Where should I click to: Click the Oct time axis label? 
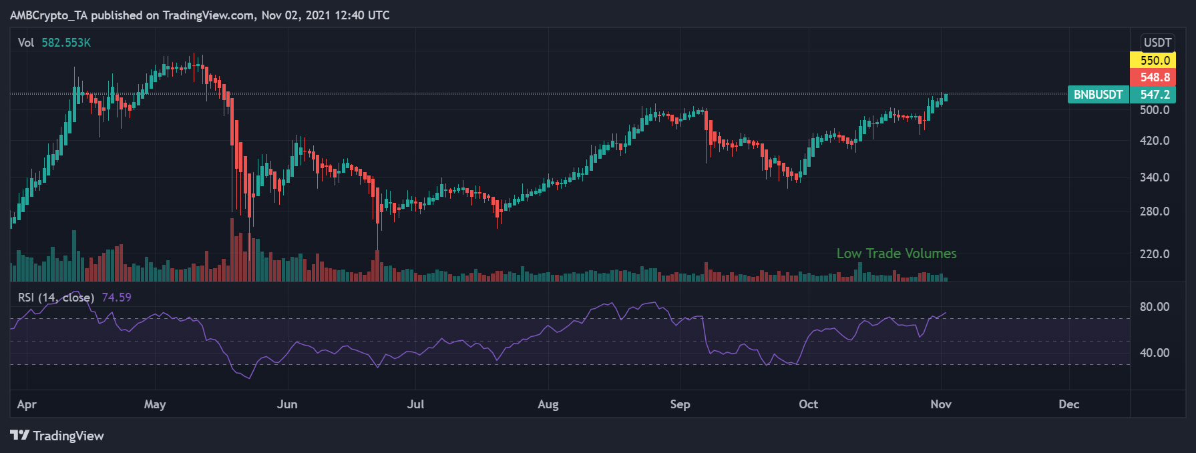coord(808,404)
